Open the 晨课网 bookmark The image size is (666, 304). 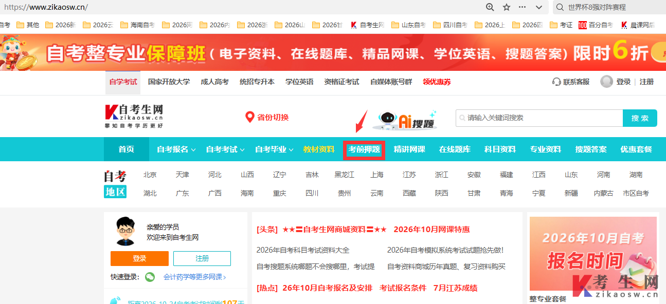tap(638, 25)
